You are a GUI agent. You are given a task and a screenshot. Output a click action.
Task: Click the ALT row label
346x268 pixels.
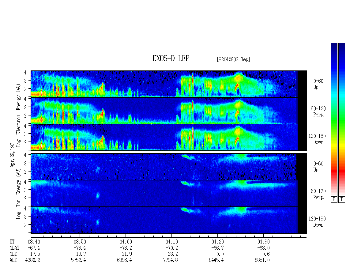click(x=13, y=260)
